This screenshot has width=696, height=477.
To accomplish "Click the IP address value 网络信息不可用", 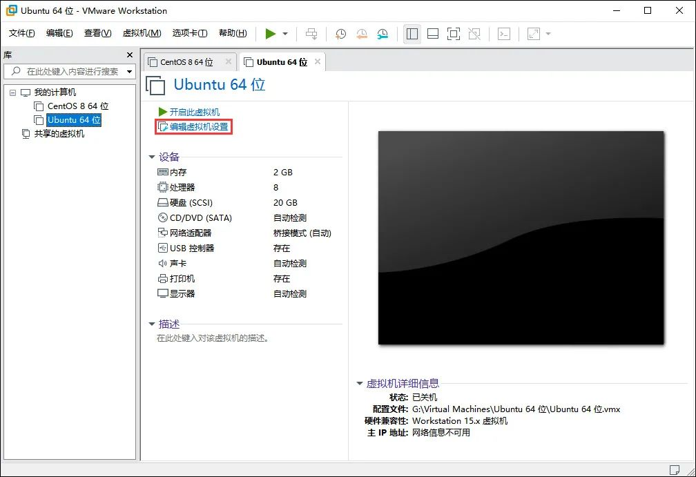I will (x=441, y=432).
